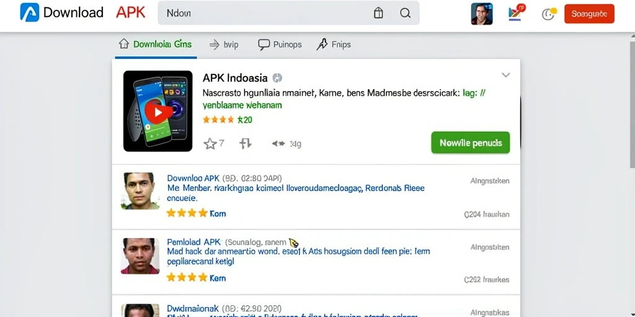This screenshot has height=317, width=635.
Task: Play the APK Indoasia video thumbnail
Action: pos(158,111)
